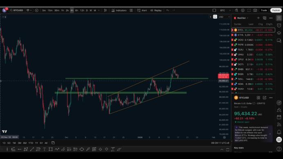Open the help question mark icon
This screenshot has width=283, height=159.
(279, 149)
